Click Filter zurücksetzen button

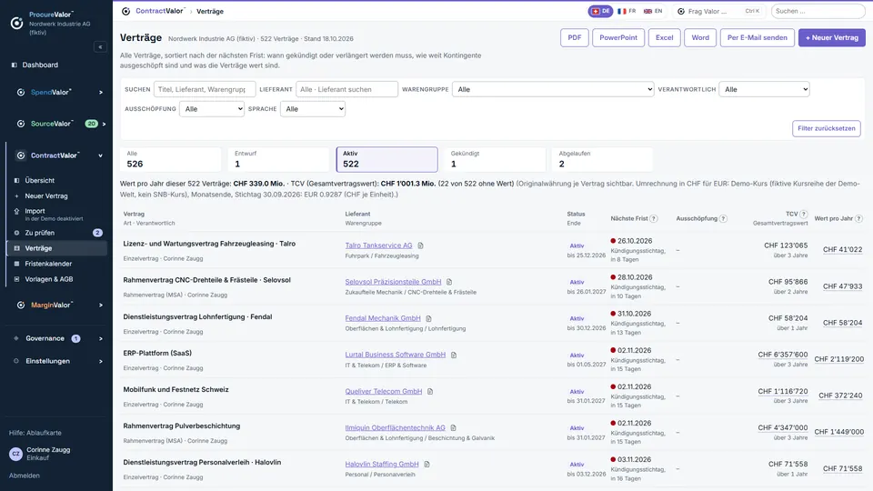pyautogui.click(x=827, y=128)
